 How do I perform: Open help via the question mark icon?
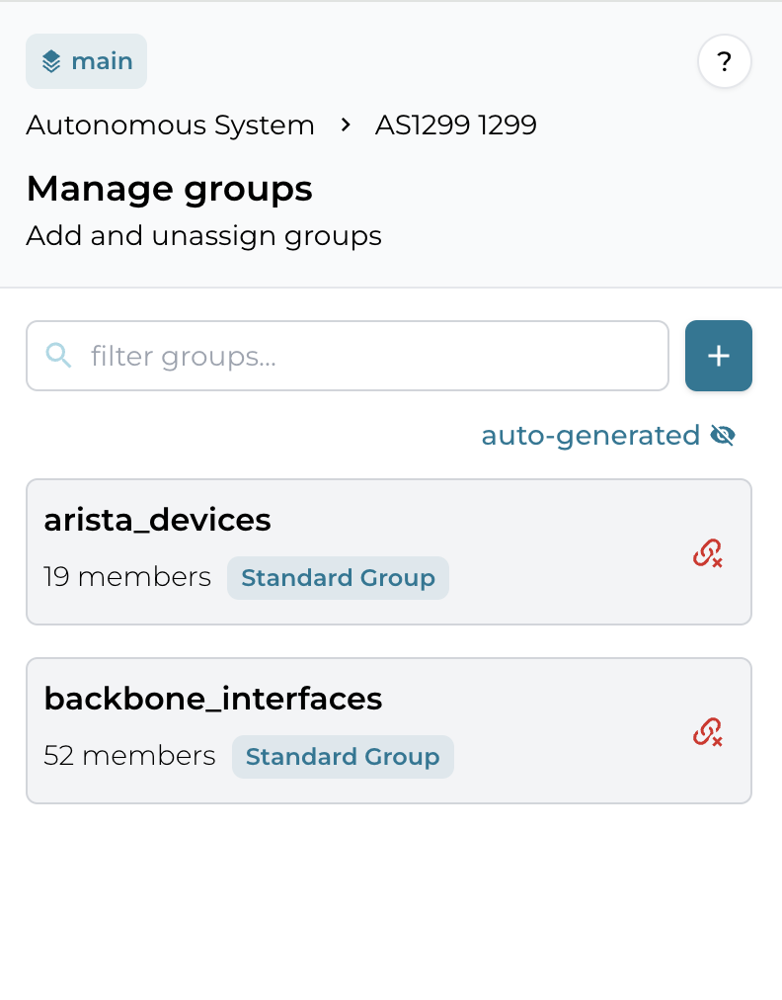click(724, 61)
